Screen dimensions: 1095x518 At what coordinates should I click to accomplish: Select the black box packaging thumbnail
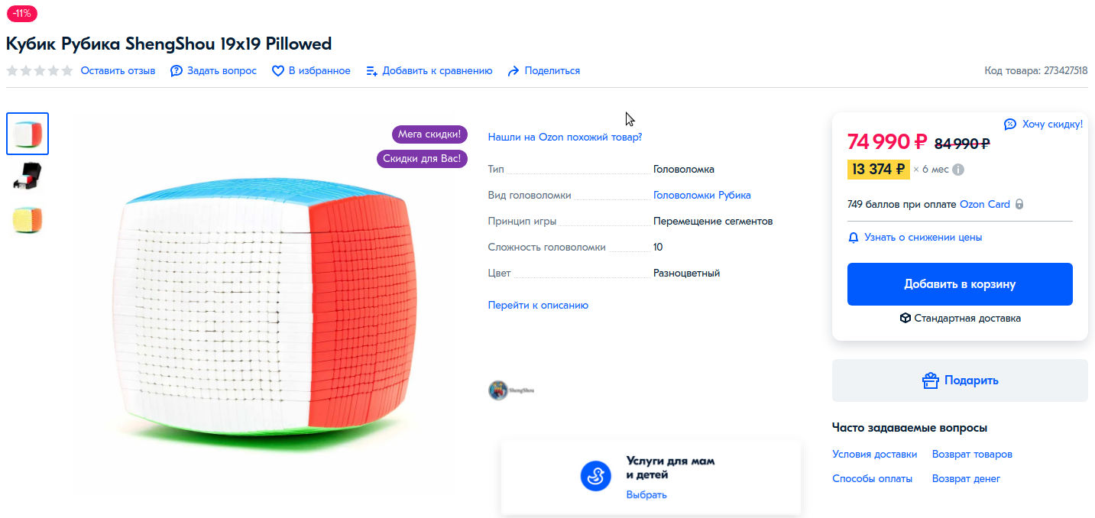click(x=28, y=176)
